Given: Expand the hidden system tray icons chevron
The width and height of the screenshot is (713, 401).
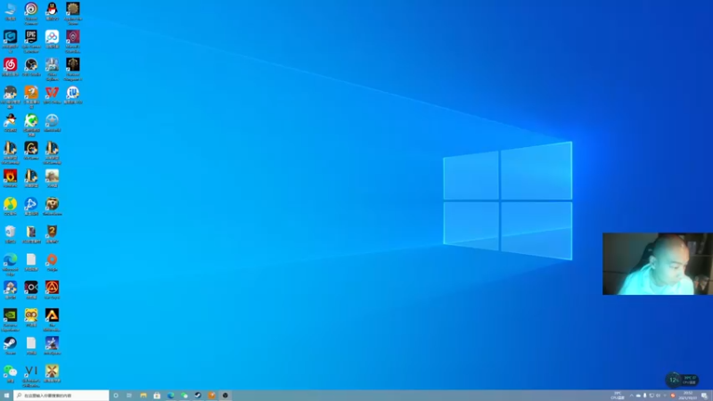Looking at the screenshot, I should click(x=631, y=396).
